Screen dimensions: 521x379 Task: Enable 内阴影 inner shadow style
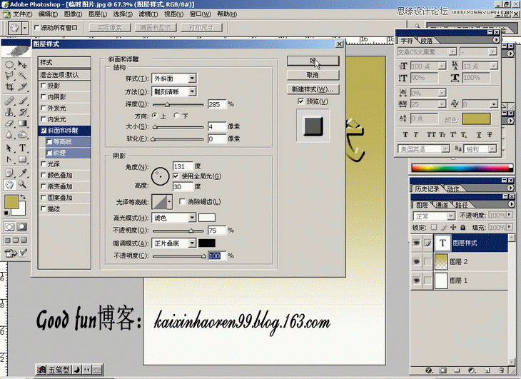pos(44,96)
